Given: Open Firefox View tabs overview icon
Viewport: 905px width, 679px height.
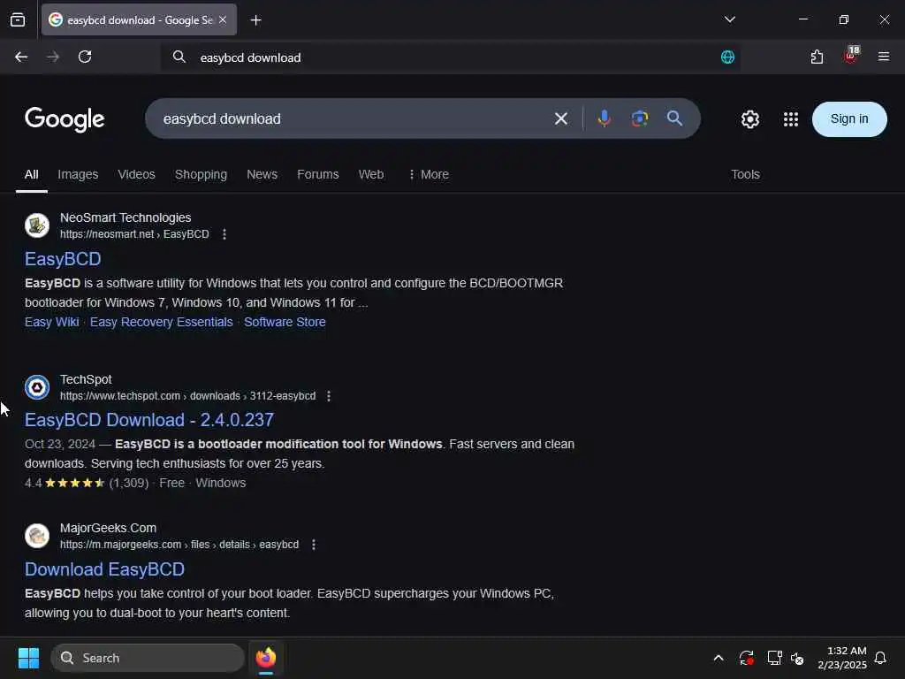Looking at the screenshot, I should point(18,19).
